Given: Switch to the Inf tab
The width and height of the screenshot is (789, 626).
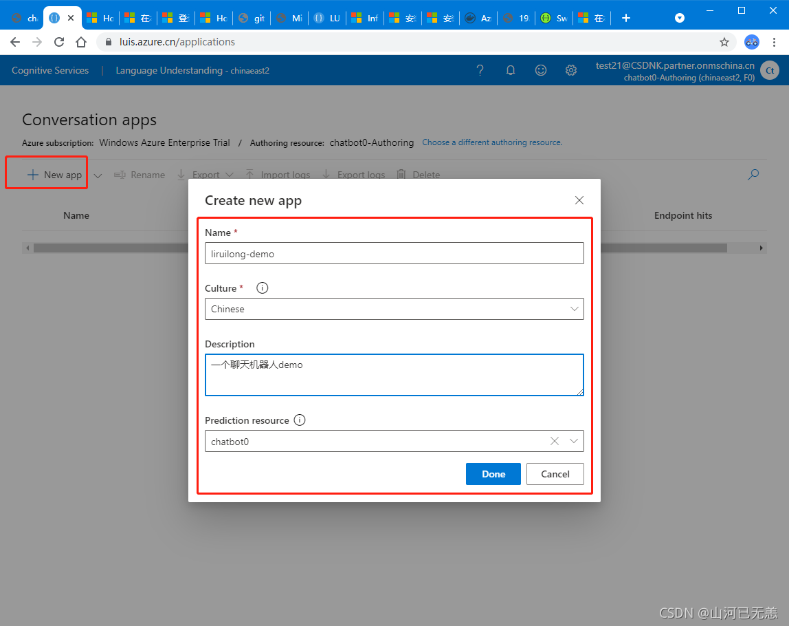Looking at the screenshot, I should [365, 18].
